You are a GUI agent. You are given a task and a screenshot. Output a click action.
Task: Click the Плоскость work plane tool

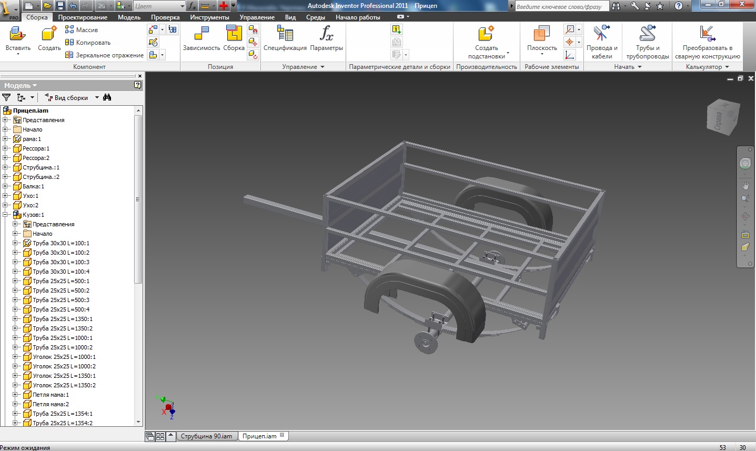pyautogui.click(x=542, y=39)
